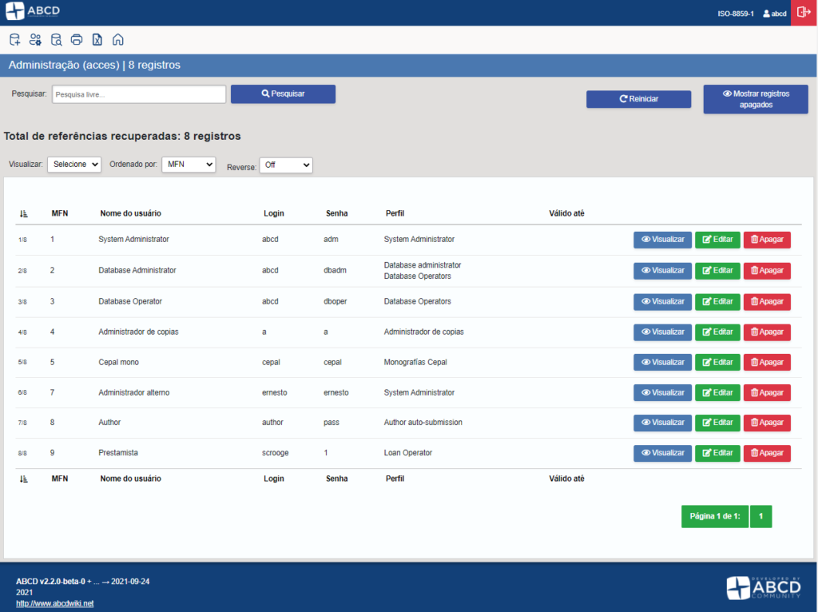The image size is (818, 612).
Task: Click the Perfil column header at top
Action: click(x=395, y=213)
